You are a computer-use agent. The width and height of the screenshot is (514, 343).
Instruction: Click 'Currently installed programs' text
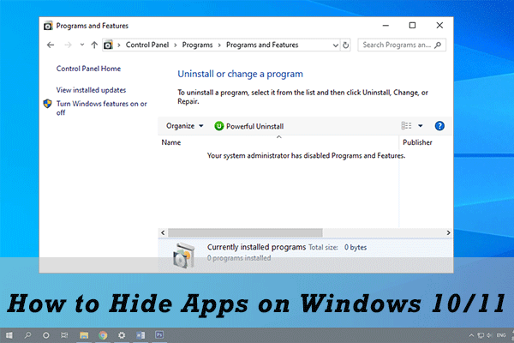click(256, 247)
